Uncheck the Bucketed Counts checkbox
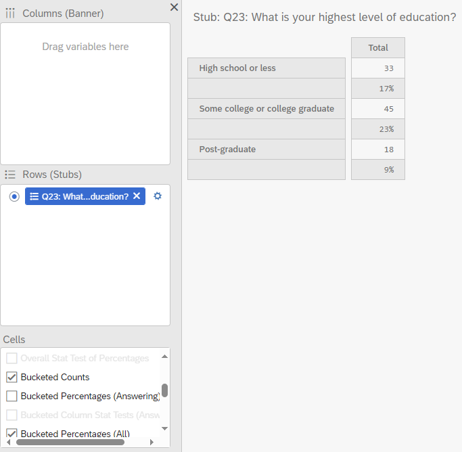The width and height of the screenshot is (462, 452). (11, 377)
